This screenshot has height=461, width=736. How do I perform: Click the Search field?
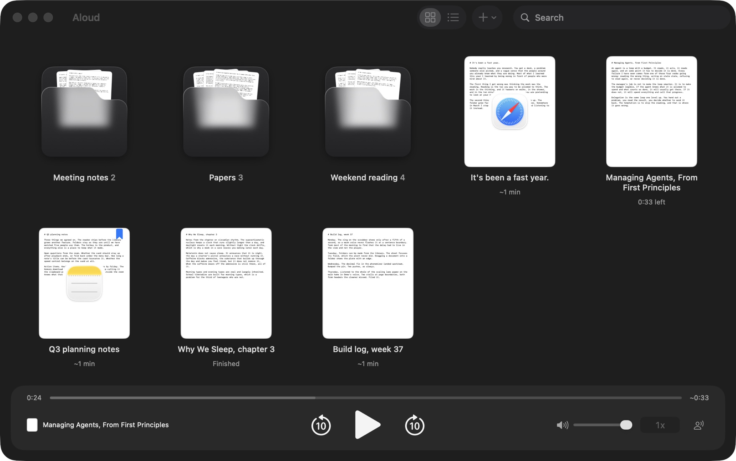click(x=621, y=18)
